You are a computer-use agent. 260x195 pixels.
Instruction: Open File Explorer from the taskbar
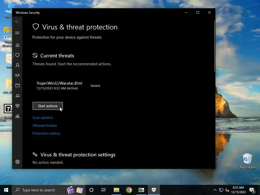click(116, 190)
